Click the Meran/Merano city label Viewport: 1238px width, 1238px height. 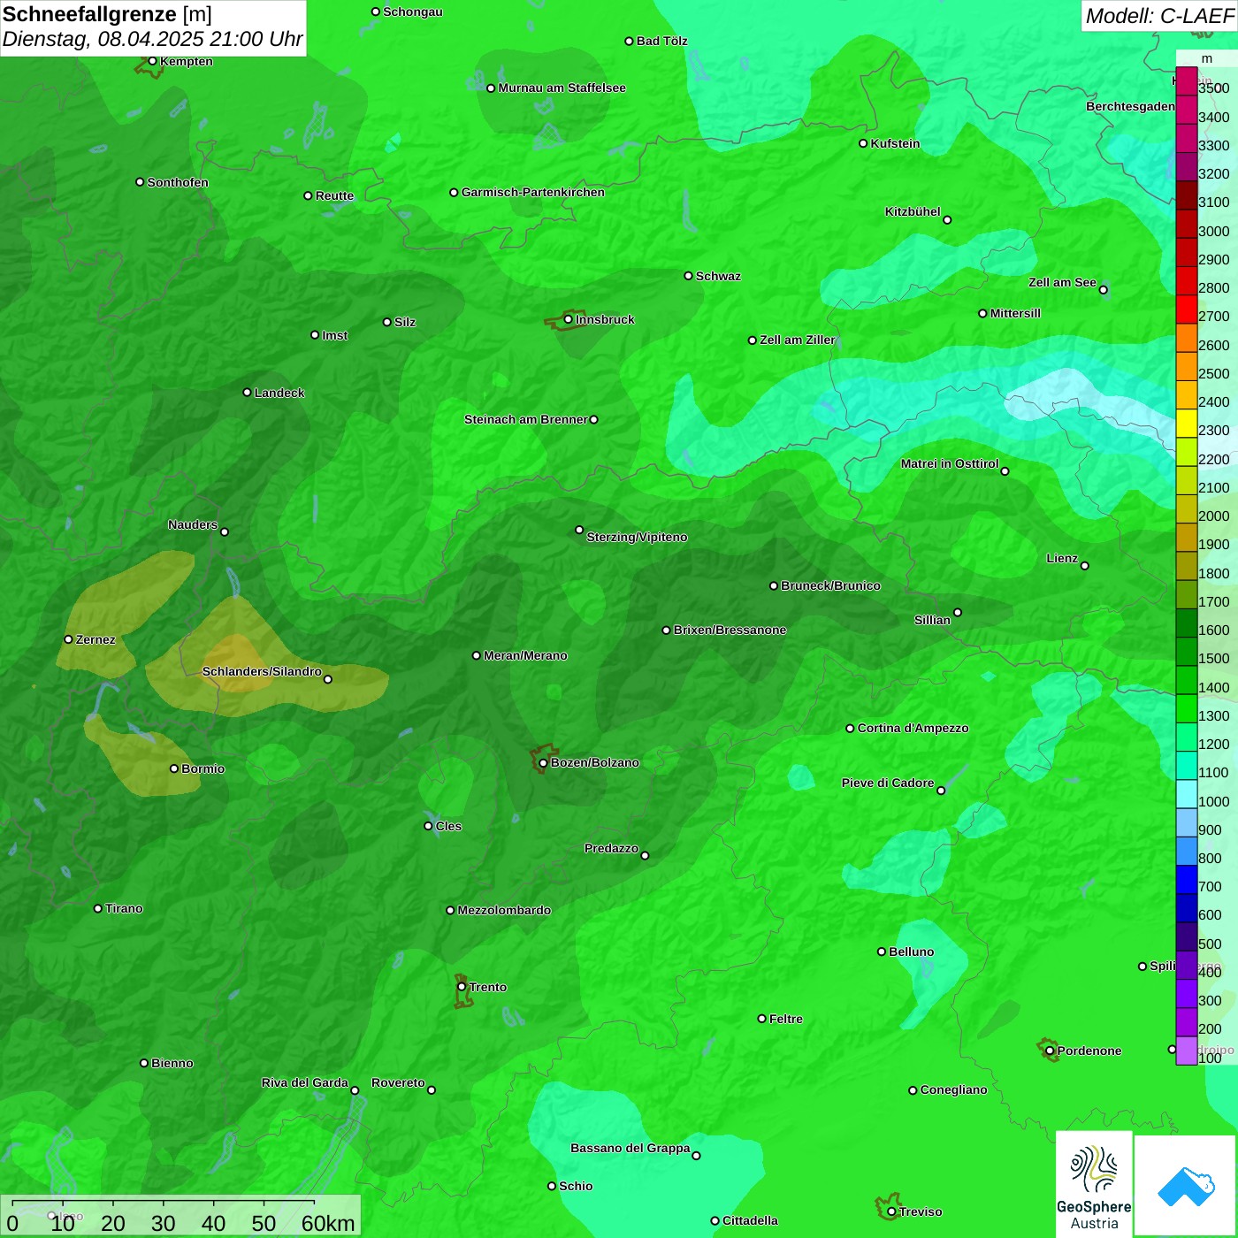(x=525, y=655)
